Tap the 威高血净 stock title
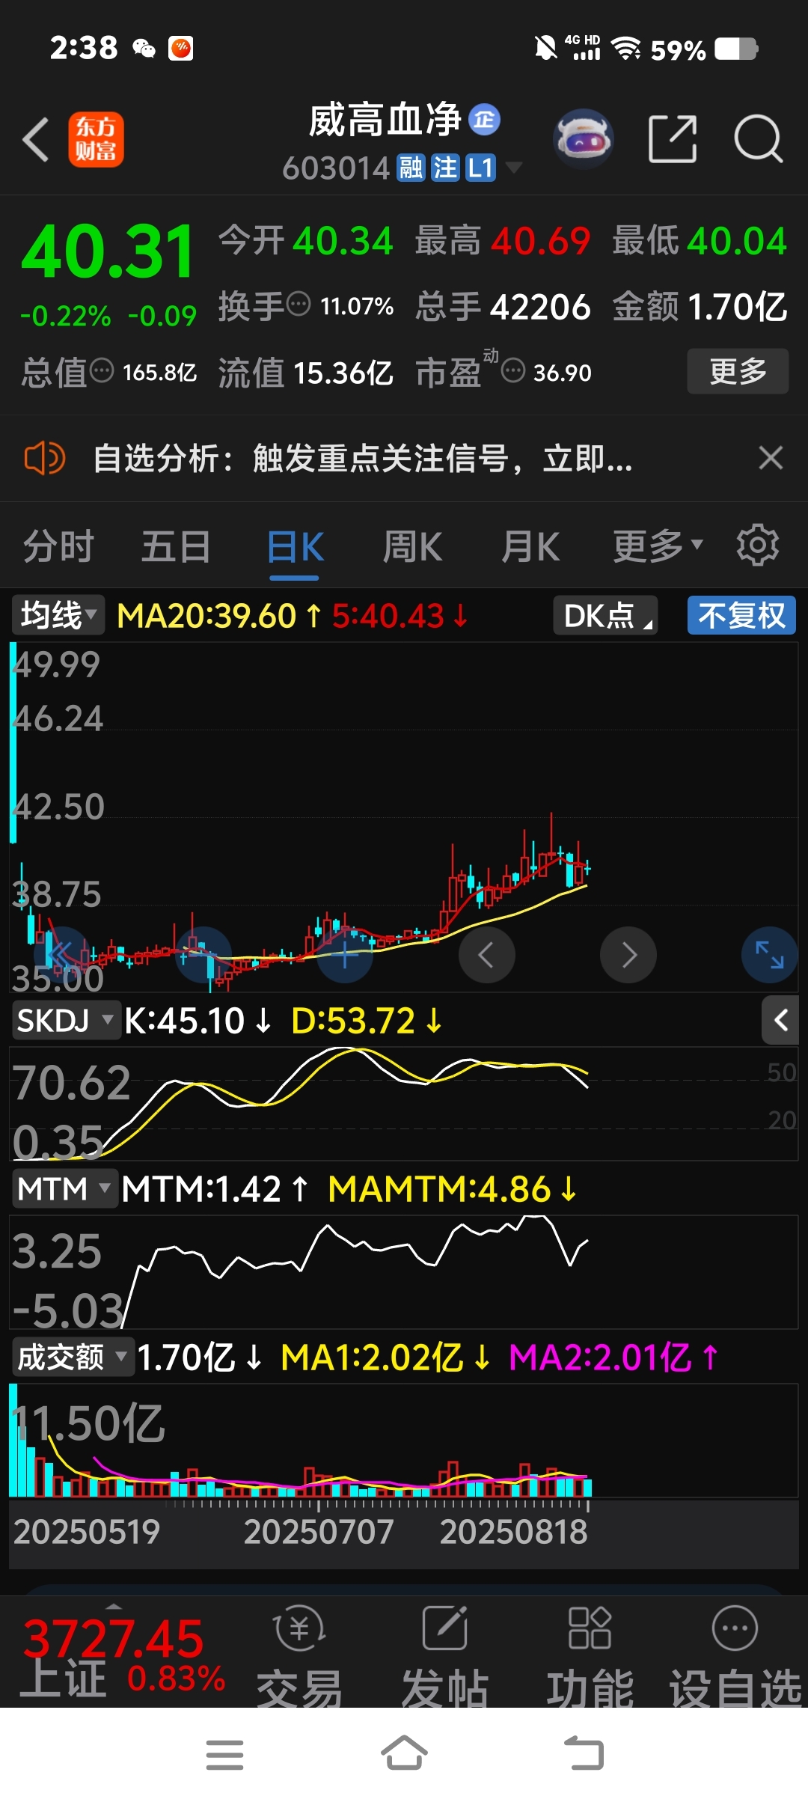This screenshot has width=808, height=1802. coord(385,120)
